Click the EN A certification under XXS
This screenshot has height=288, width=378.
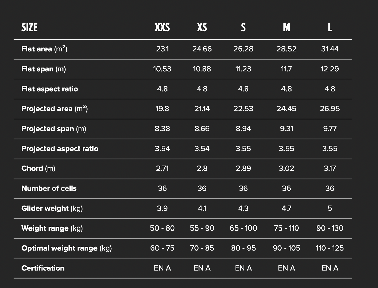click(x=162, y=268)
